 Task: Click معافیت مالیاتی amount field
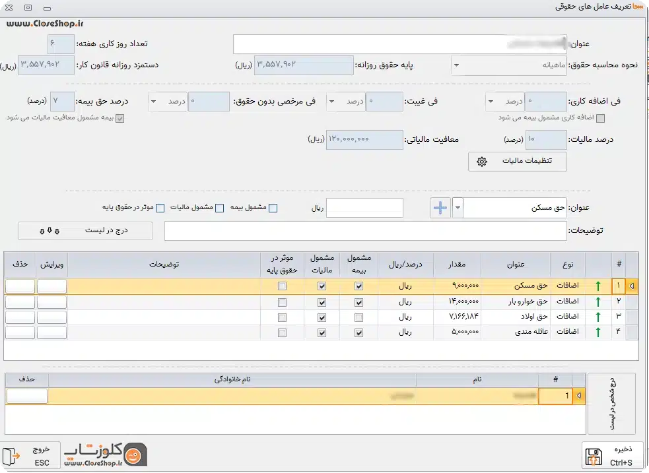point(364,140)
